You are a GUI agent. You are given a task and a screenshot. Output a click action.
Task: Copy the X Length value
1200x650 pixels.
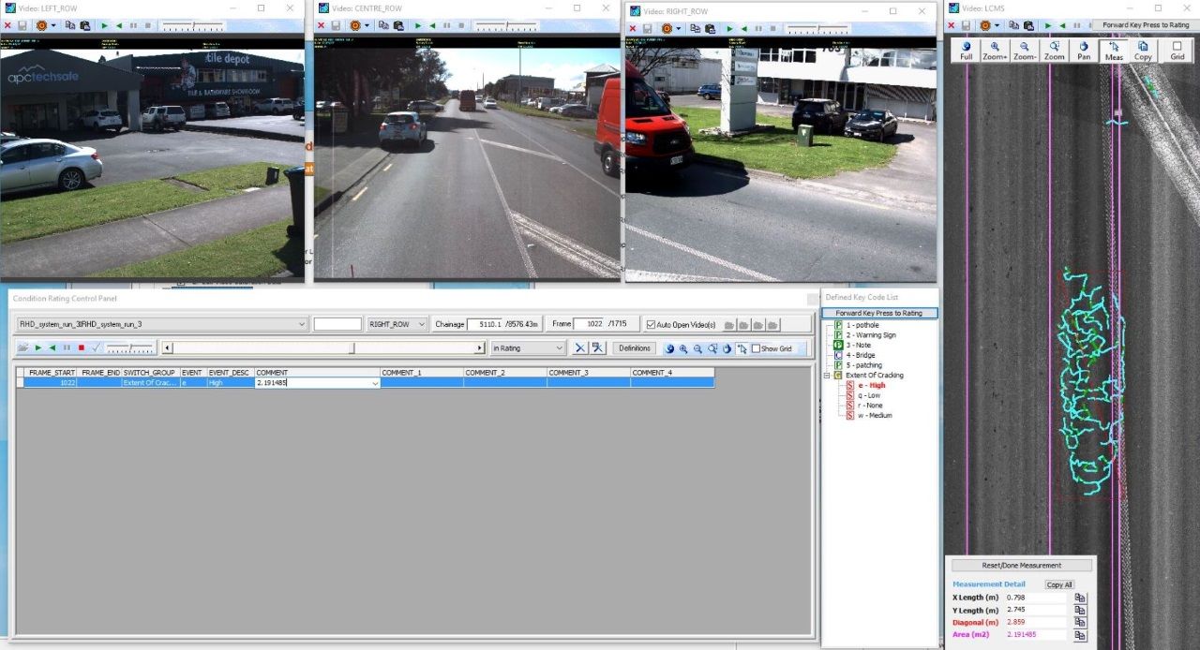coord(1080,598)
